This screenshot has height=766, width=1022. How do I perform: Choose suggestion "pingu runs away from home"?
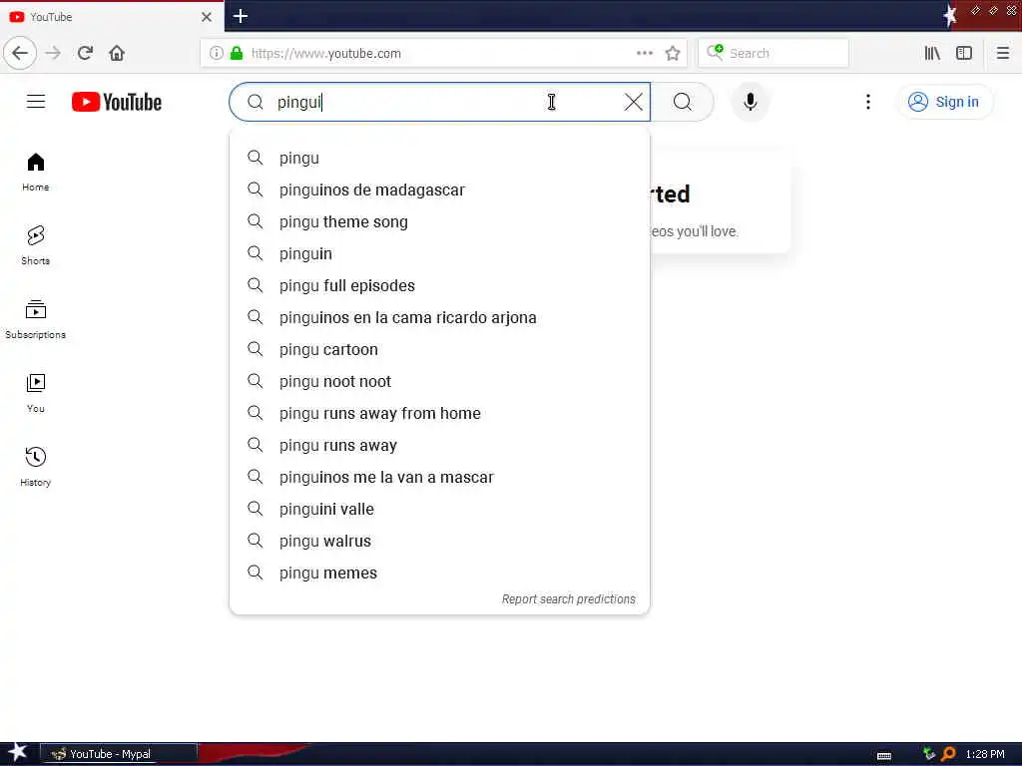tap(440, 413)
